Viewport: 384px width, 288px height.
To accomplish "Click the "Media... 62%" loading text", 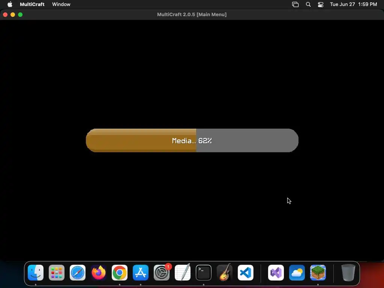I will (x=192, y=141).
